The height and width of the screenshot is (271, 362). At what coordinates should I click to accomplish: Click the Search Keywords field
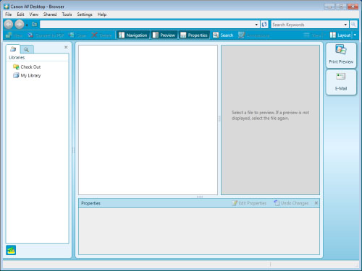point(307,25)
